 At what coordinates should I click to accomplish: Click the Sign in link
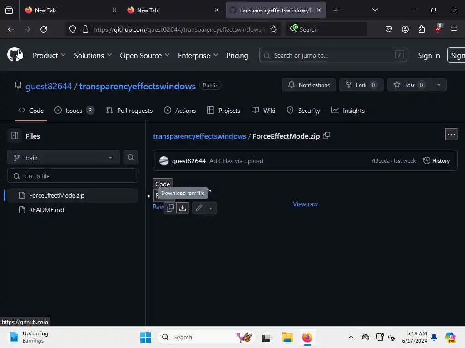pyautogui.click(x=429, y=55)
